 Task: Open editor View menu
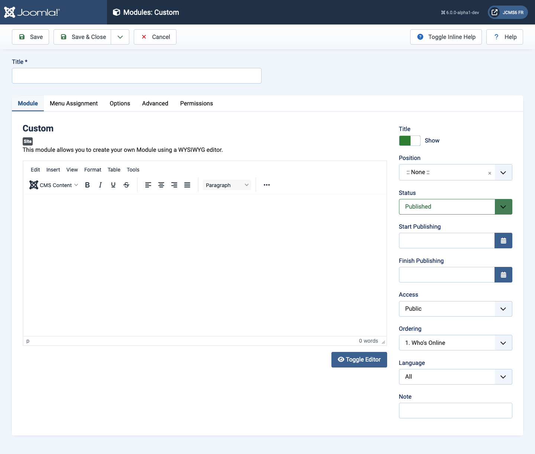(x=72, y=170)
